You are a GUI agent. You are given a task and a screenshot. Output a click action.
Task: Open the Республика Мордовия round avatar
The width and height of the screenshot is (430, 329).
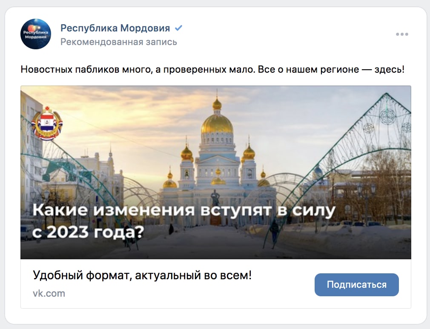click(x=36, y=34)
